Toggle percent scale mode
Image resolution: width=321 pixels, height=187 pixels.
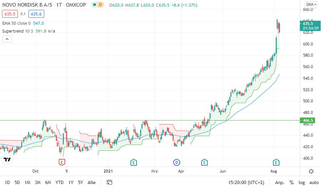point(292,182)
